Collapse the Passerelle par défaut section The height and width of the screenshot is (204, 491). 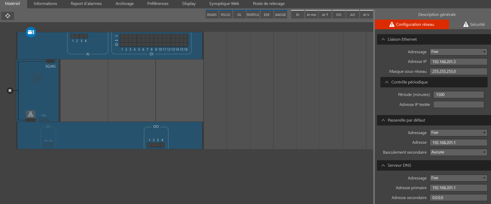tap(383, 120)
